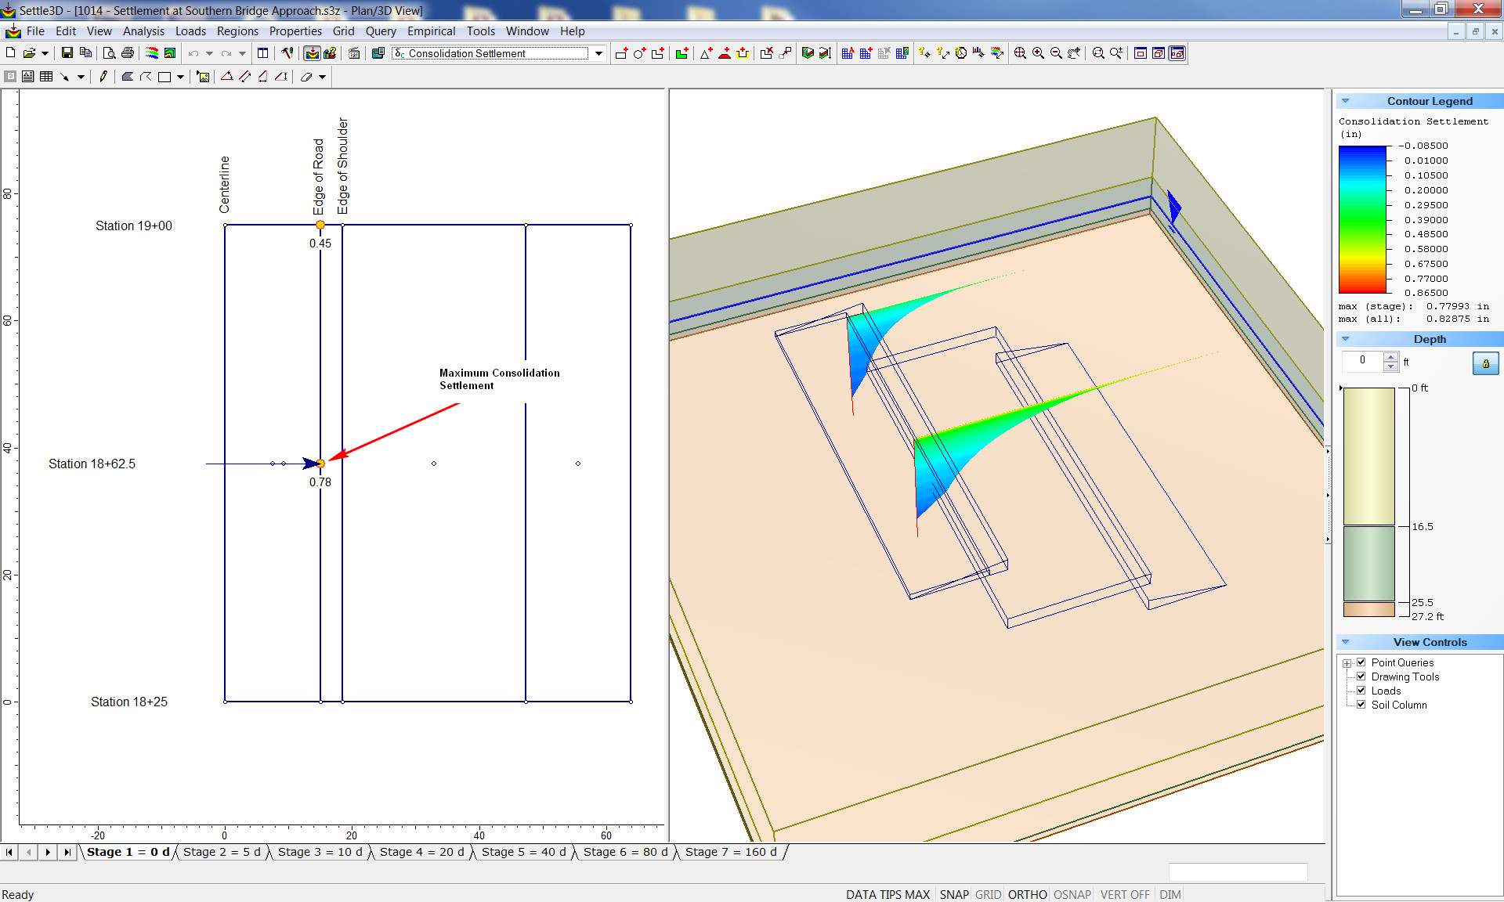
Task: Switch to Stage 5 = 40 d tab
Action: click(522, 852)
